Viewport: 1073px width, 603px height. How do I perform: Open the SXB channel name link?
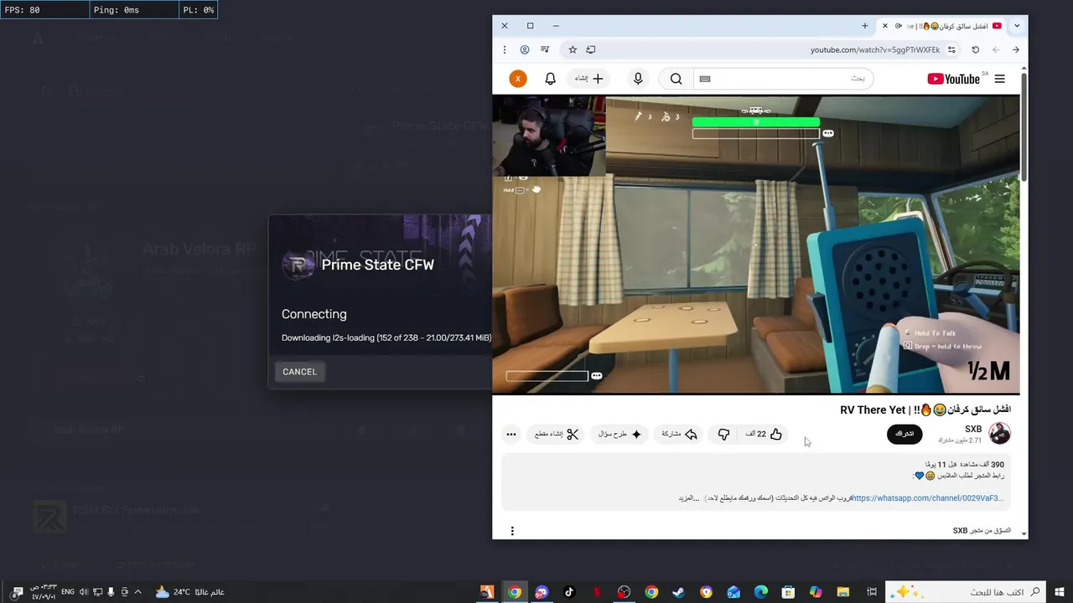coord(973,429)
